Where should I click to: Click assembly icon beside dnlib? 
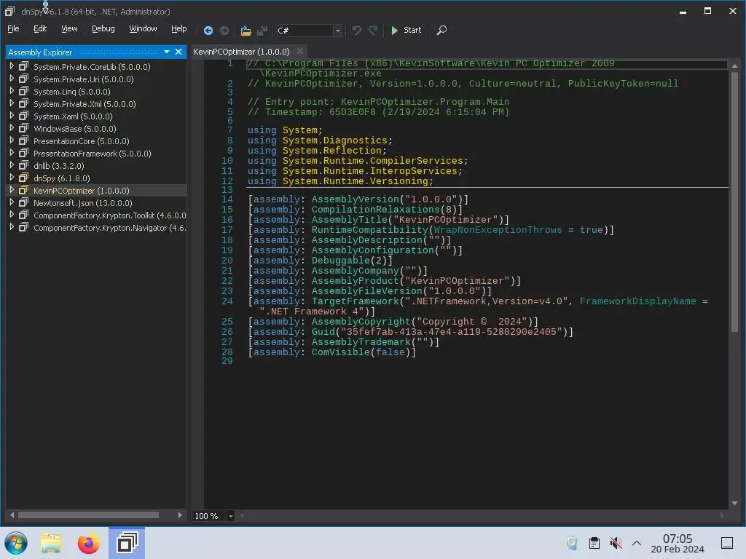click(23, 165)
